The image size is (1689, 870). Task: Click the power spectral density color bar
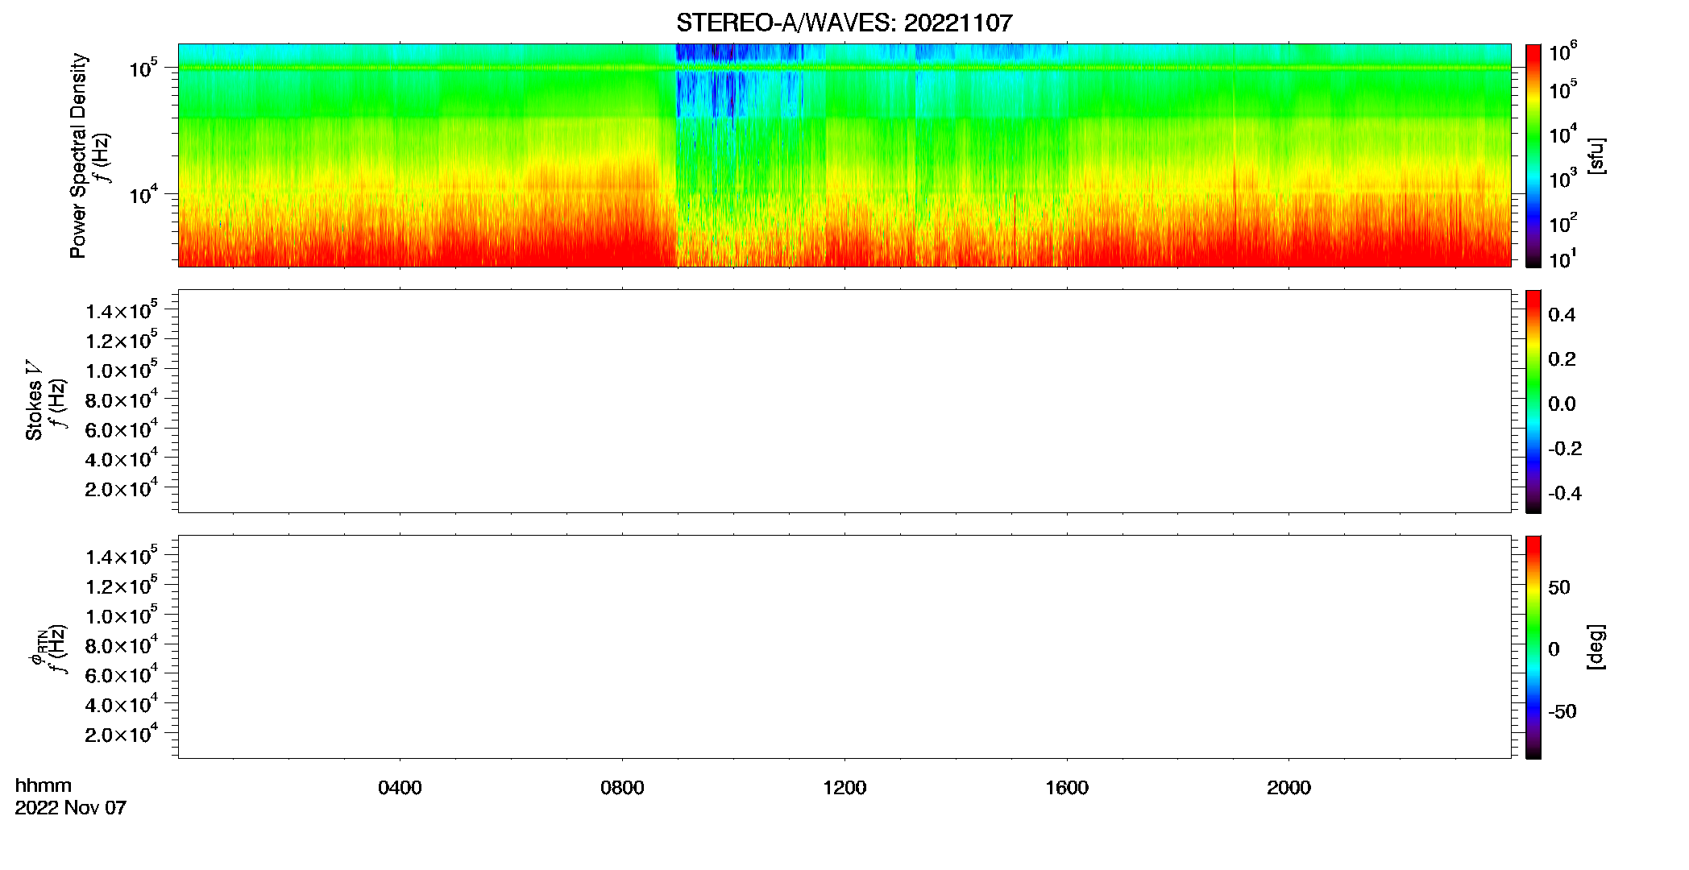[x=1533, y=155]
